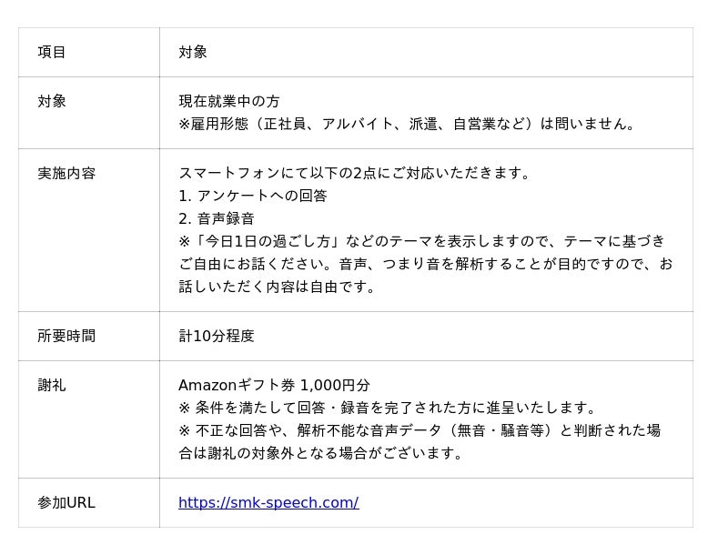The image size is (728, 555).
Task: Click the note about 雇用形態
Action: coord(407,124)
